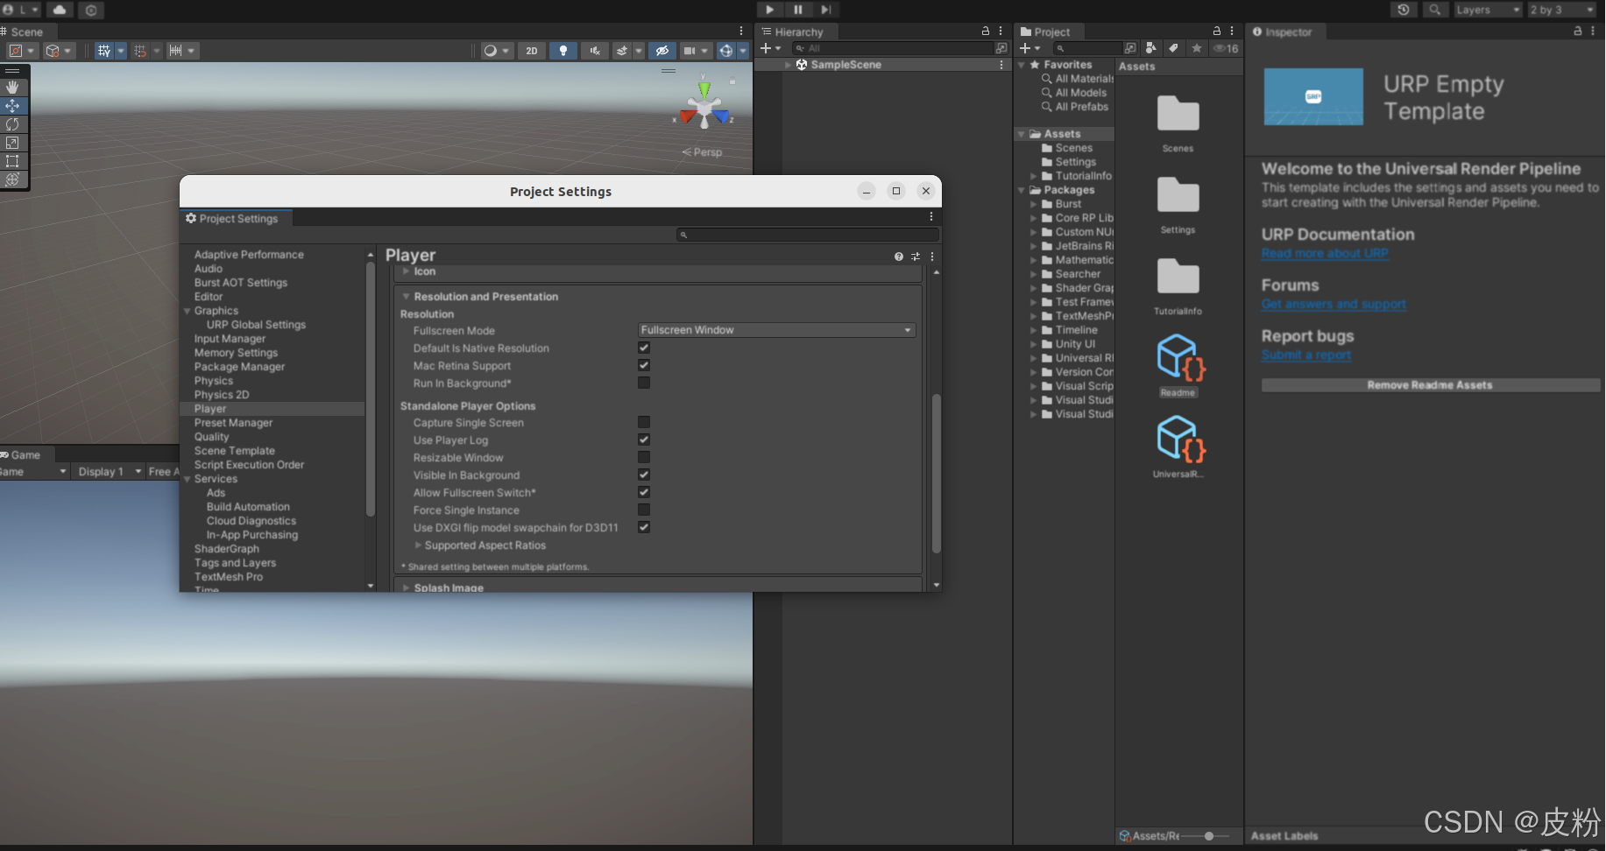
Task: Toggle Use Player Log checkbox
Action: click(x=644, y=440)
